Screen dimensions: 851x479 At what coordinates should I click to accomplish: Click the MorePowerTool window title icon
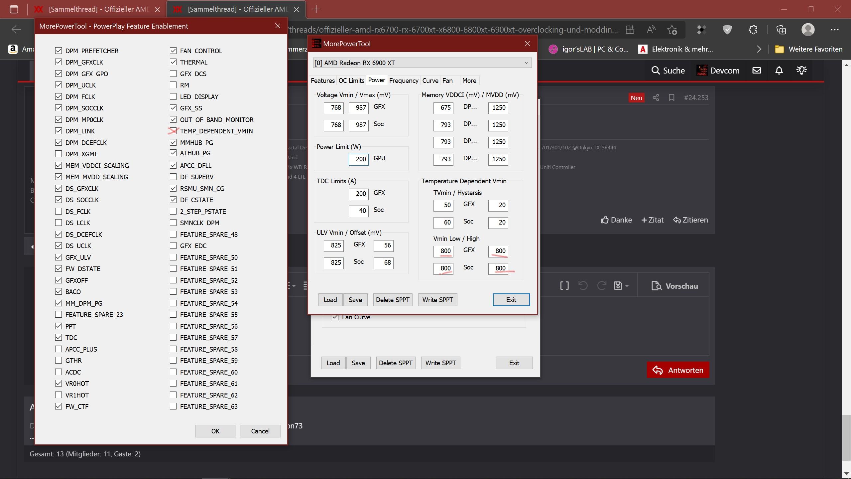[316, 44]
